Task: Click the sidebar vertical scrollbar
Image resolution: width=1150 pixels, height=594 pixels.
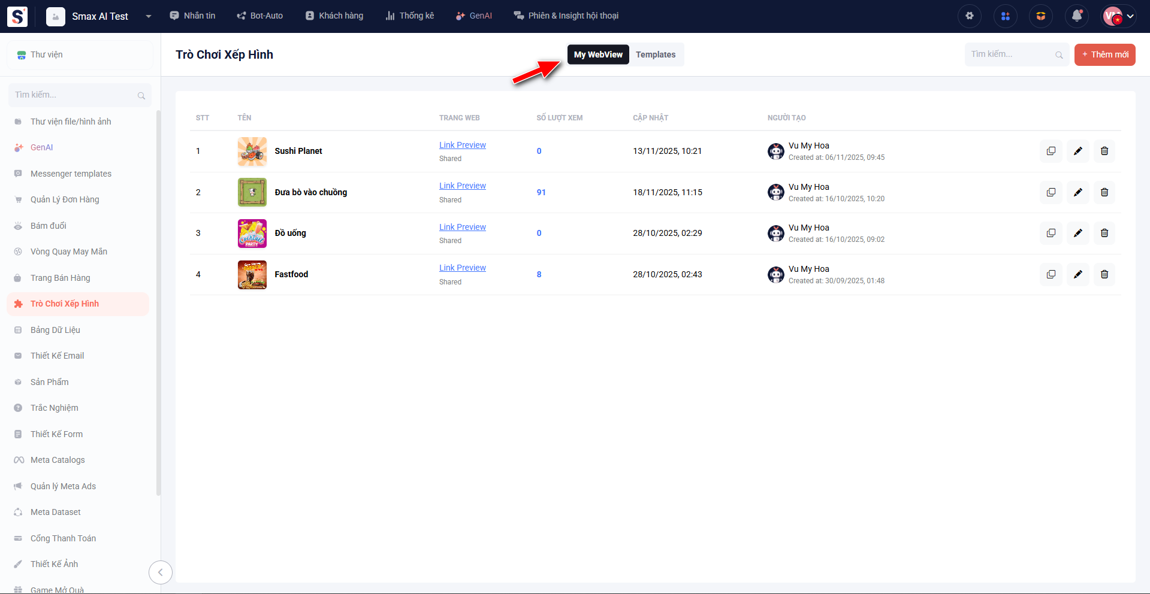Action: [158, 299]
